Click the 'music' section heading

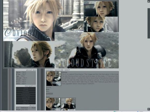[x=33, y=106]
